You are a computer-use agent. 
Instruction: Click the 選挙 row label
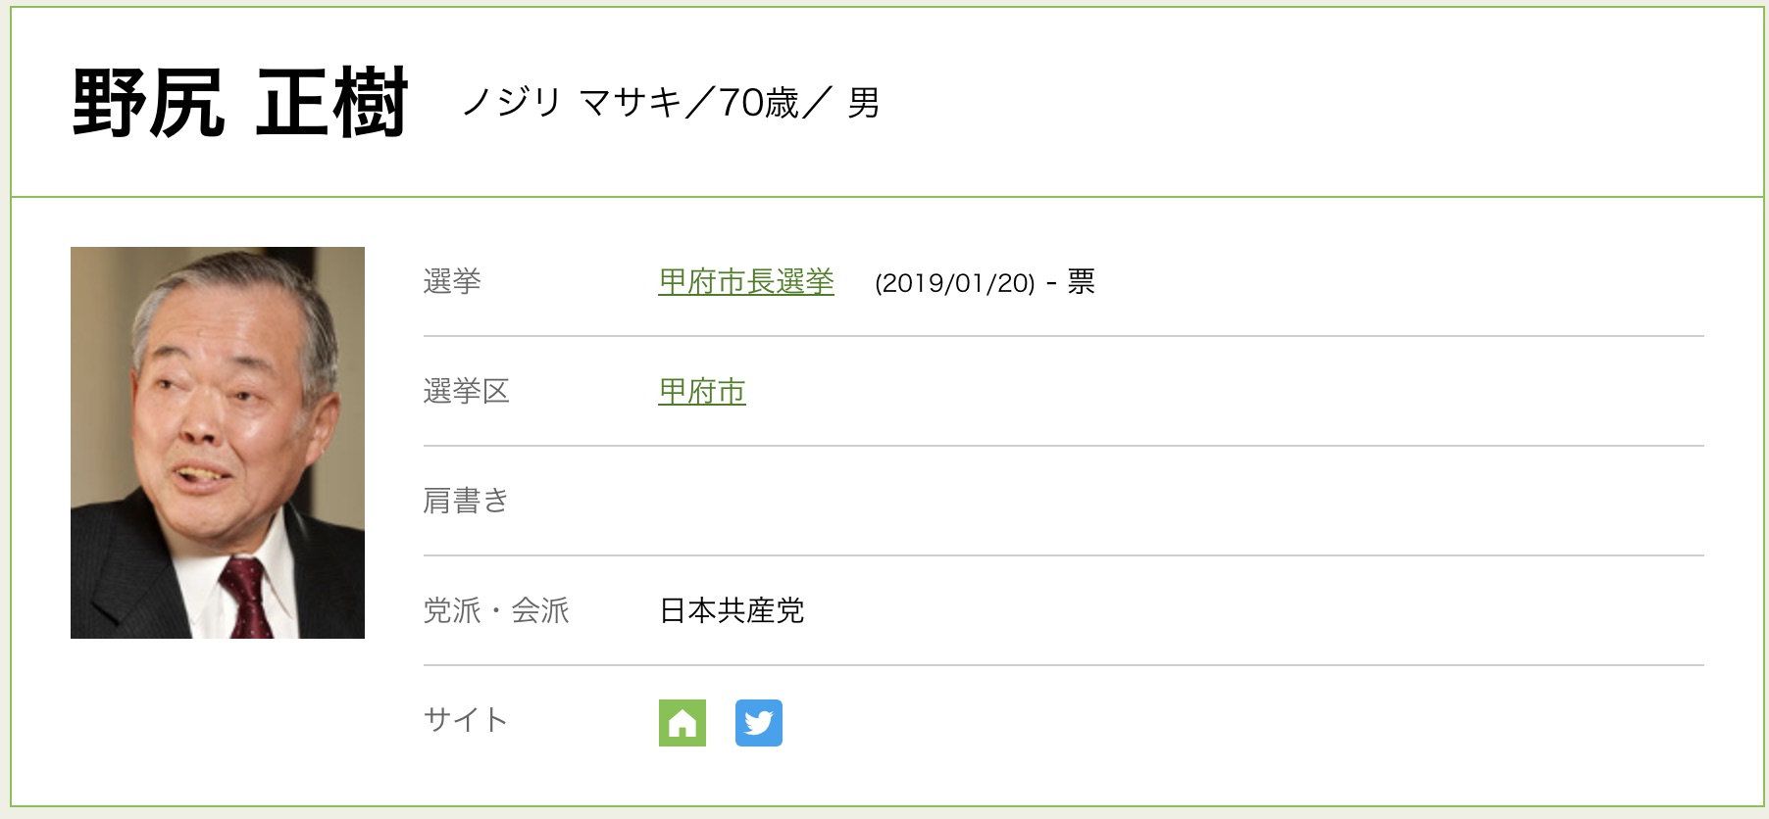(452, 282)
